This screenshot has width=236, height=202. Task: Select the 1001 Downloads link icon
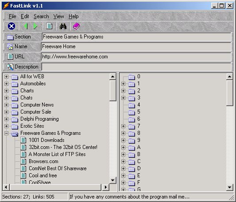tap(23, 140)
